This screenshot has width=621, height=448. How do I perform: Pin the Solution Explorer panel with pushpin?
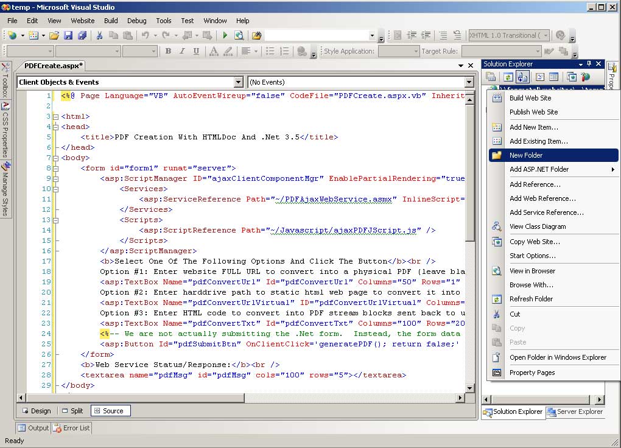[589, 64]
